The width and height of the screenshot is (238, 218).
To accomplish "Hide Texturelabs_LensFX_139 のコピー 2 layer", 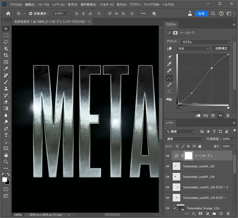I will pos(168,187).
